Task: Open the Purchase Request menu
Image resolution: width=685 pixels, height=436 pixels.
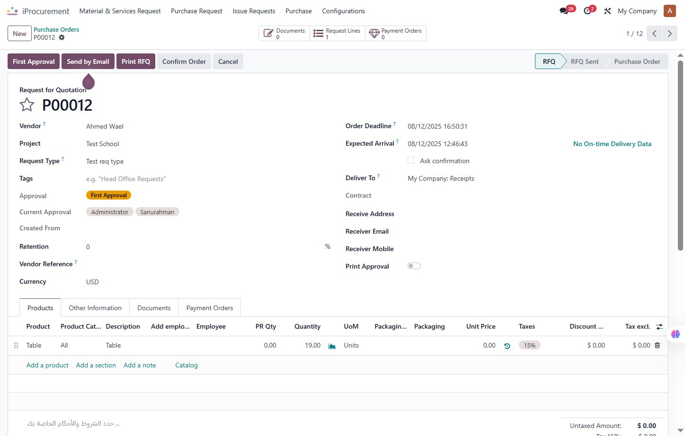Action: click(196, 11)
